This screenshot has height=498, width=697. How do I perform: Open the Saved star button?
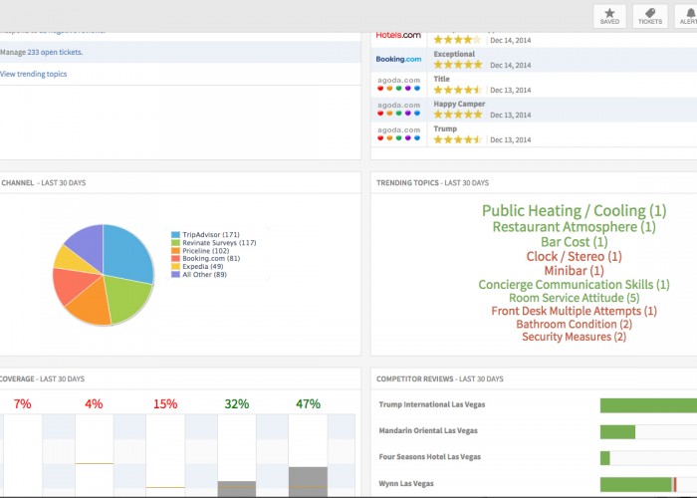(x=609, y=17)
